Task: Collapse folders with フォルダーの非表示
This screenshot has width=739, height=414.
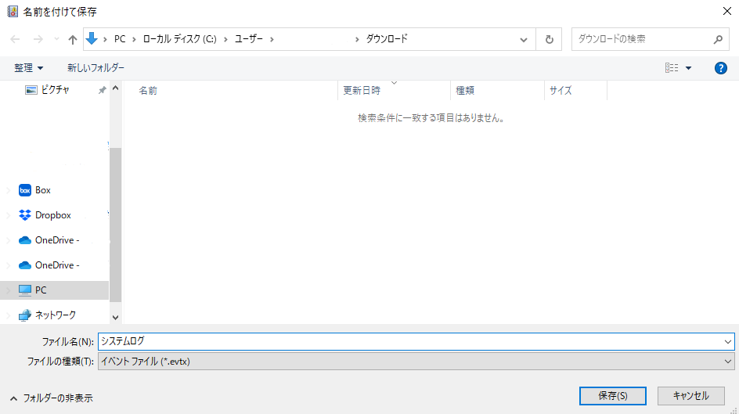Action: point(52,398)
